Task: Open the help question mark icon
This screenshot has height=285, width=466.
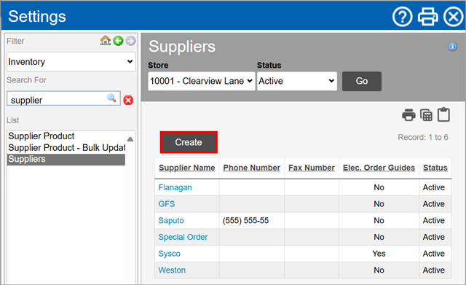Action: pyautogui.click(x=402, y=17)
